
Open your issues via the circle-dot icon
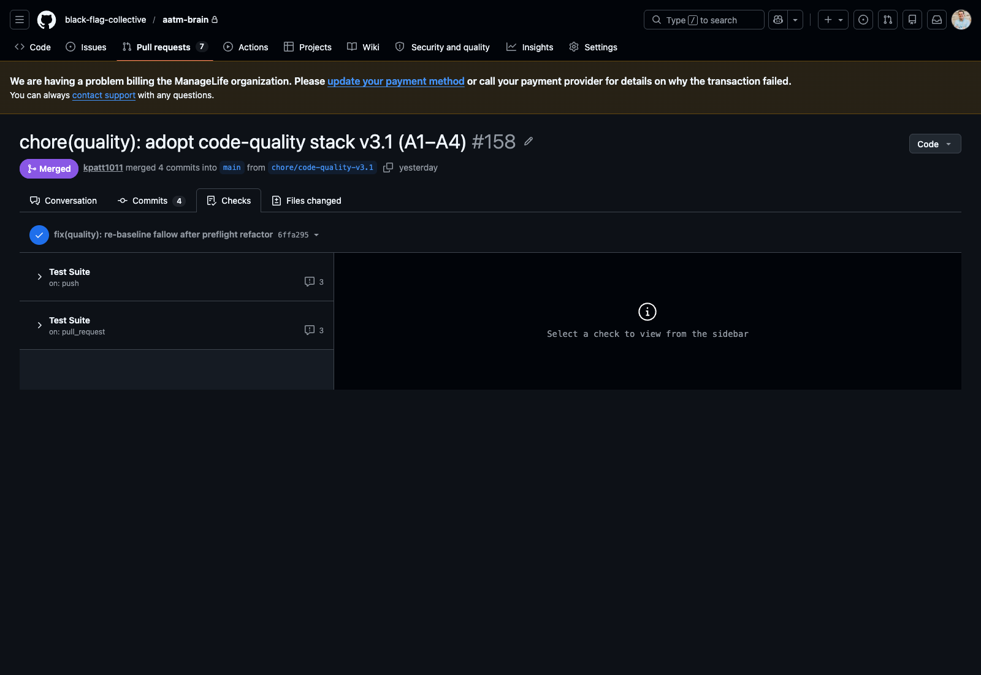click(x=863, y=20)
